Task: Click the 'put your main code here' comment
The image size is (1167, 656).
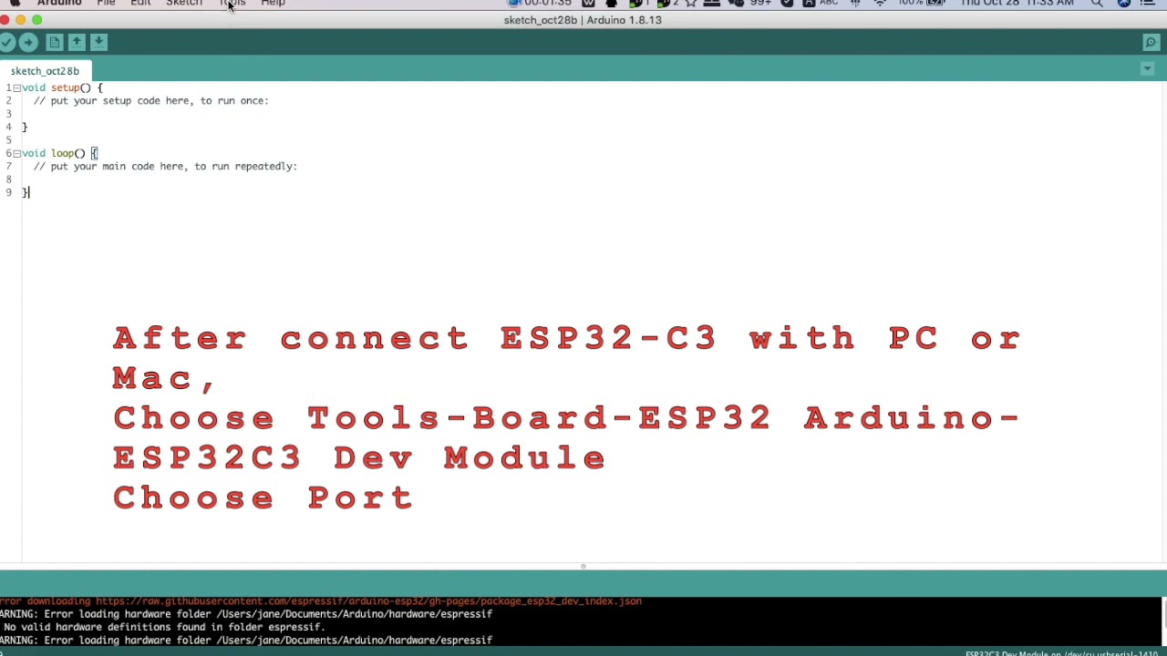Action: tap(165, 167)
